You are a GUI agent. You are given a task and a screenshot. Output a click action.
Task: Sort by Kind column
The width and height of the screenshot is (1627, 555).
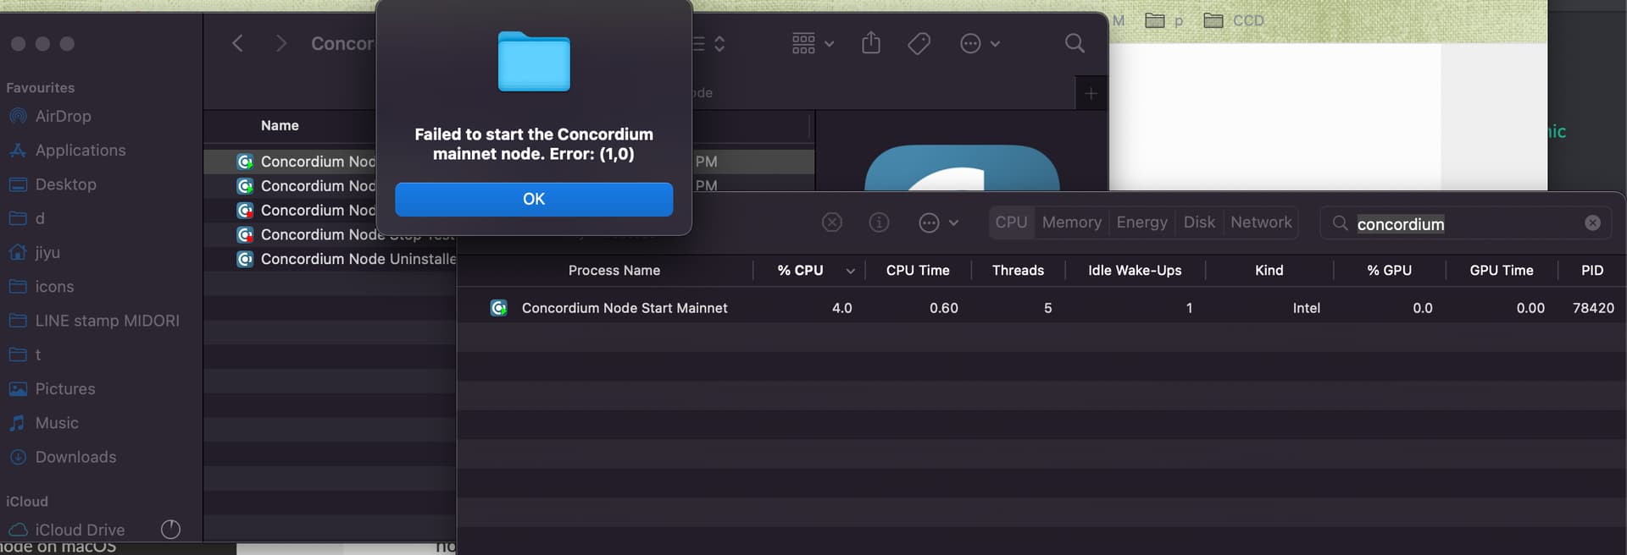click(x=1269, y=271)
